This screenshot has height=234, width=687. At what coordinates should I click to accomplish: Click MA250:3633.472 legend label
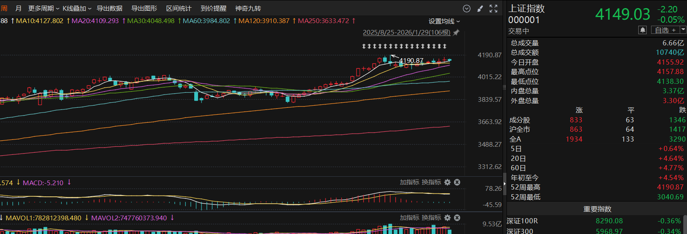click(323, 21)
